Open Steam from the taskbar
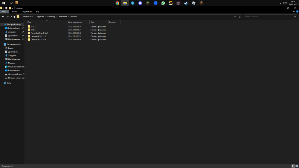This screenshot has width=299, height=168. coord(186,3)
